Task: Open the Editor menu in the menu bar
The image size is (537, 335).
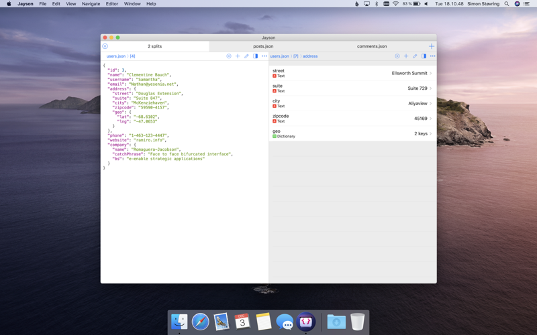Action: tap(111, 4)
